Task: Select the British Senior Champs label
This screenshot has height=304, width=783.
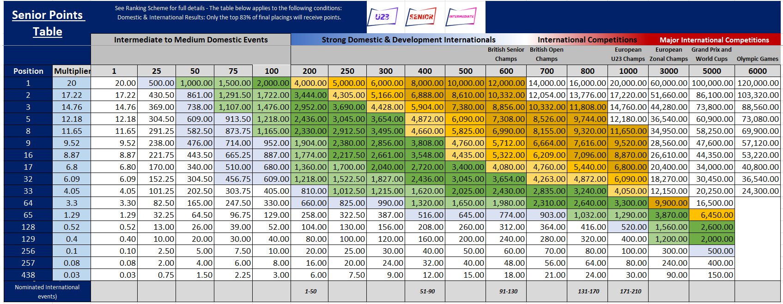Action: tap(506, 54)
